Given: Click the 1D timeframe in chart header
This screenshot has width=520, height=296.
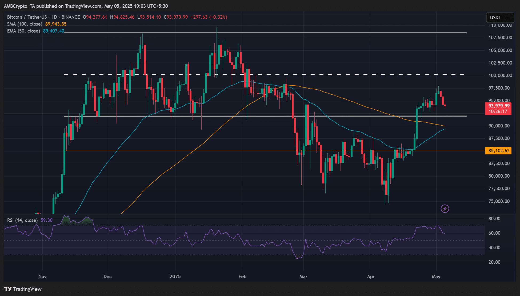Looking at the screenshot, I should (x=55, y=17).
